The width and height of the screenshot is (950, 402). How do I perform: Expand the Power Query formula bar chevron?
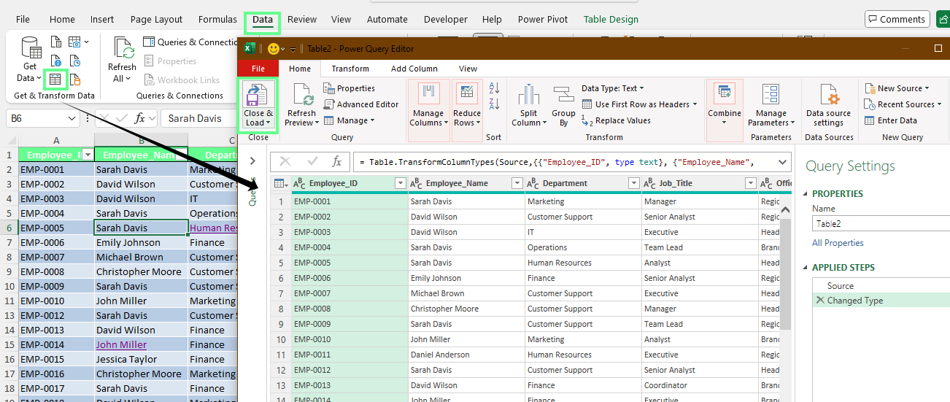(x=783, y=161)
